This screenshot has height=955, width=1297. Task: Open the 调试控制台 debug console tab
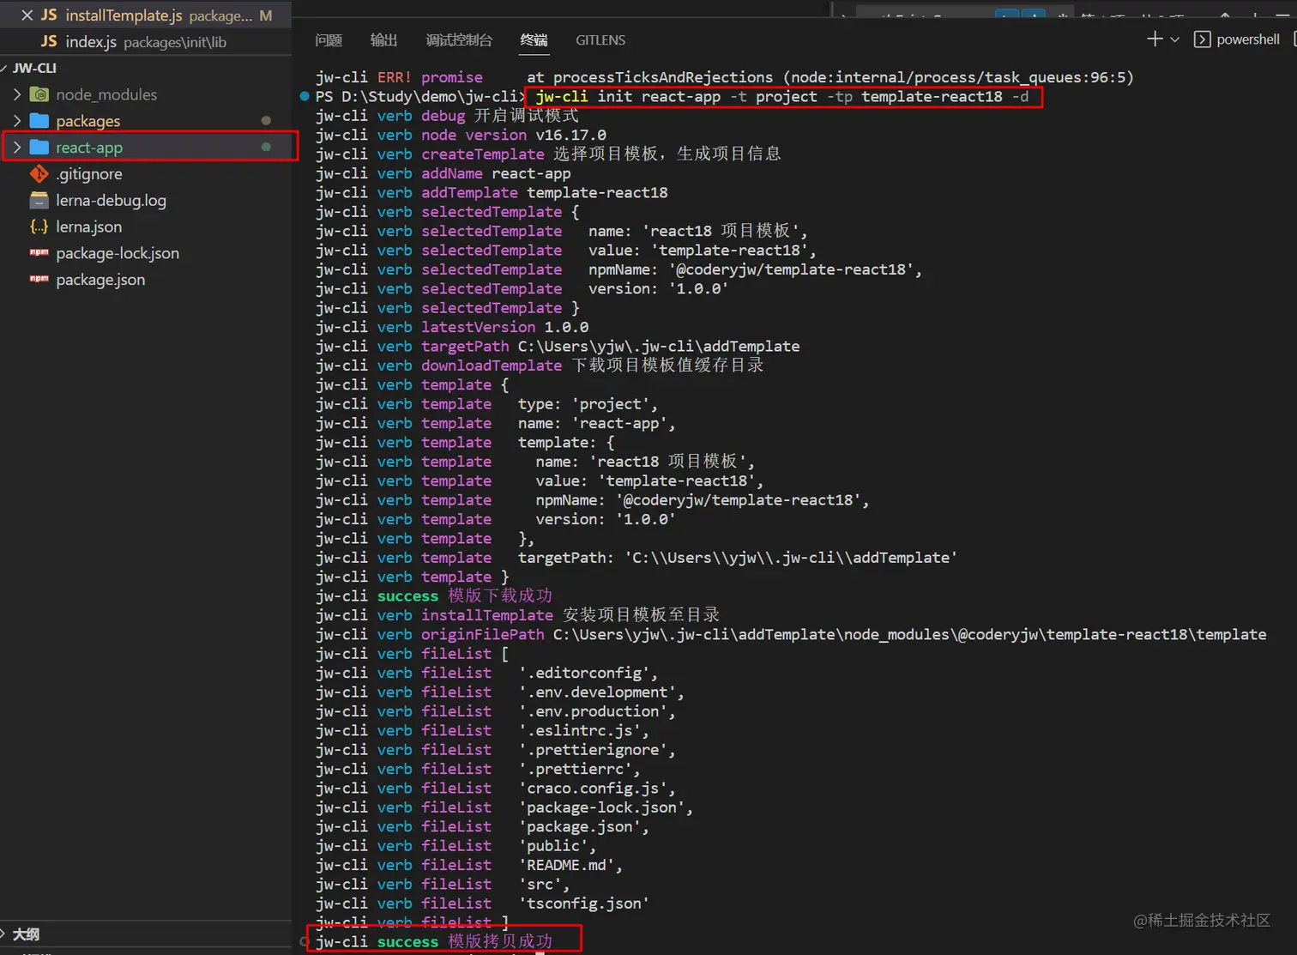point(459,40)
